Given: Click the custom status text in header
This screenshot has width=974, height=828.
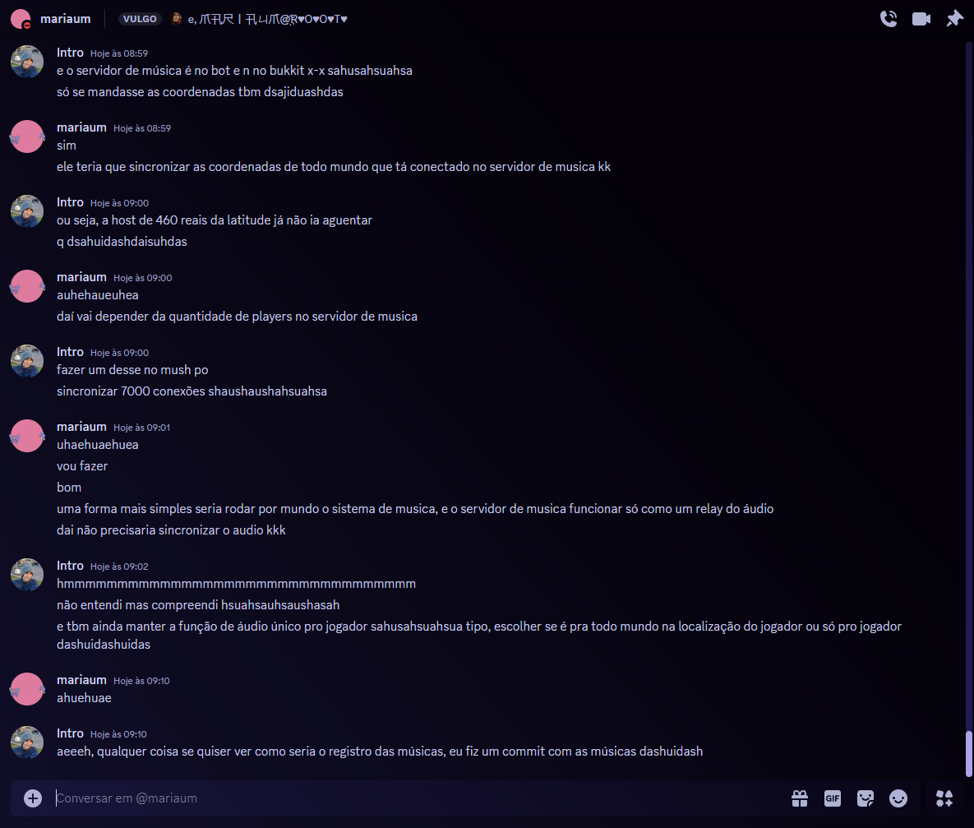Looking at the screenshot, I should click(268, 19).
